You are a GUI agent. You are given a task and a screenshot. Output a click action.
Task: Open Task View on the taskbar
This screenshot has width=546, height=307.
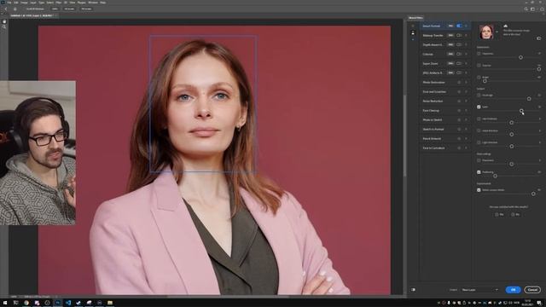15,303
